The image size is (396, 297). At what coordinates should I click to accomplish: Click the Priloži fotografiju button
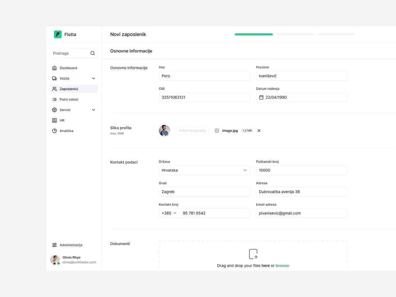click(x=192, y=130)
